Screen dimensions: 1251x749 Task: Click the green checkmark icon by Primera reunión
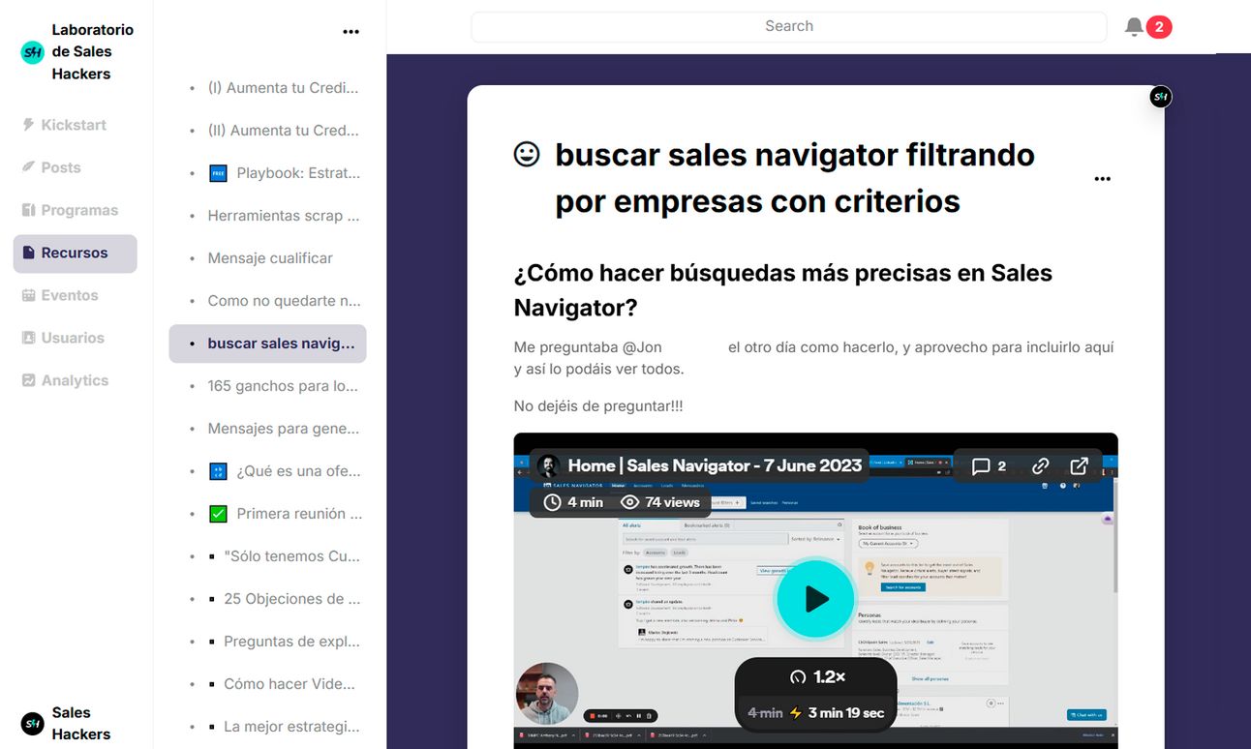[218, 514]
